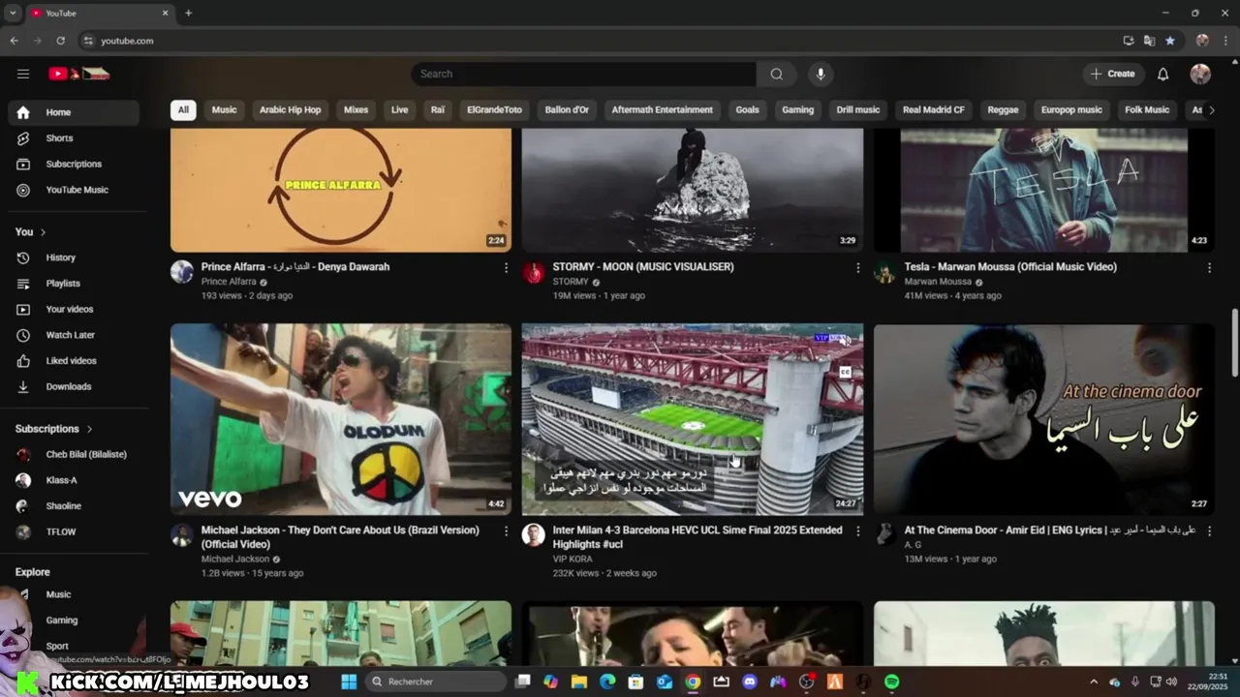Open options for At The Cinema Door video

[1209, 530]
